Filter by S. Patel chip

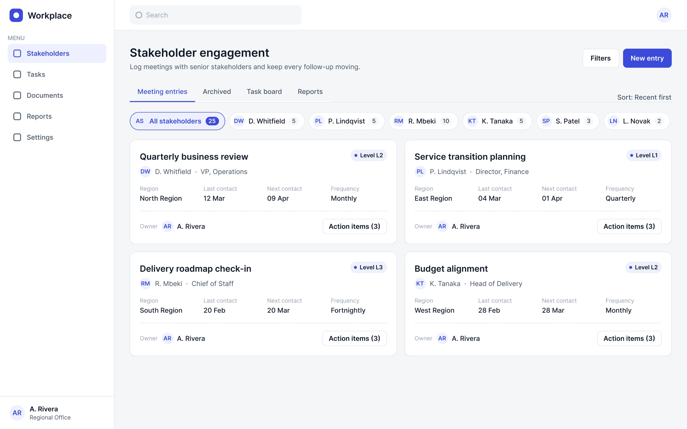click(x=568, y=121)
